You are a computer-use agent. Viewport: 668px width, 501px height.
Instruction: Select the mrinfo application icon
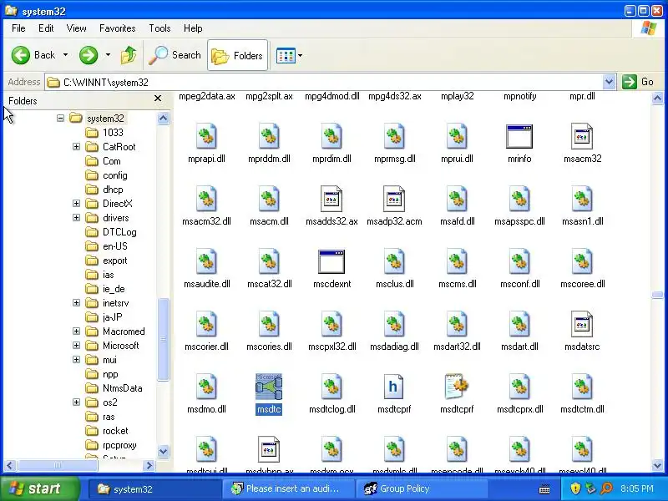pyautogui.click(x=519, y=136)
